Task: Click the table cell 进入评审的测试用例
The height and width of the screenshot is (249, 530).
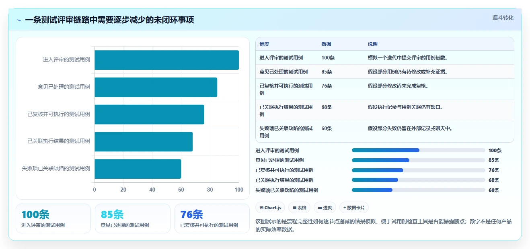Action: tap(281, 58)
